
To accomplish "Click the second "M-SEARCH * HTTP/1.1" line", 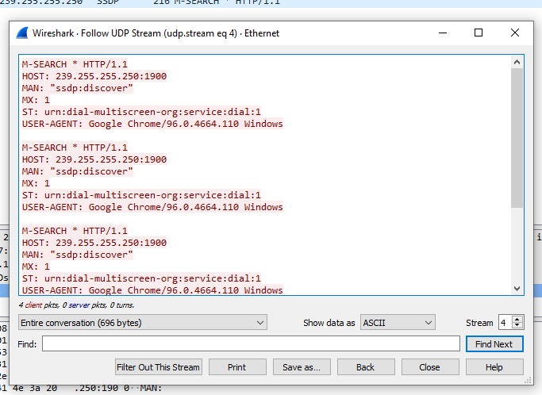I will coord(75,148).
